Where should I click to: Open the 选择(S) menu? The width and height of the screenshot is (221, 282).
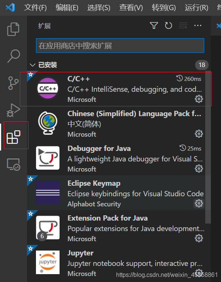[99, 7]
